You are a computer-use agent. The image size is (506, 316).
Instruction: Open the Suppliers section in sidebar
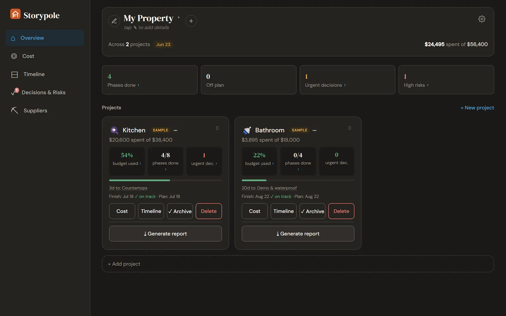pos(45,111)
